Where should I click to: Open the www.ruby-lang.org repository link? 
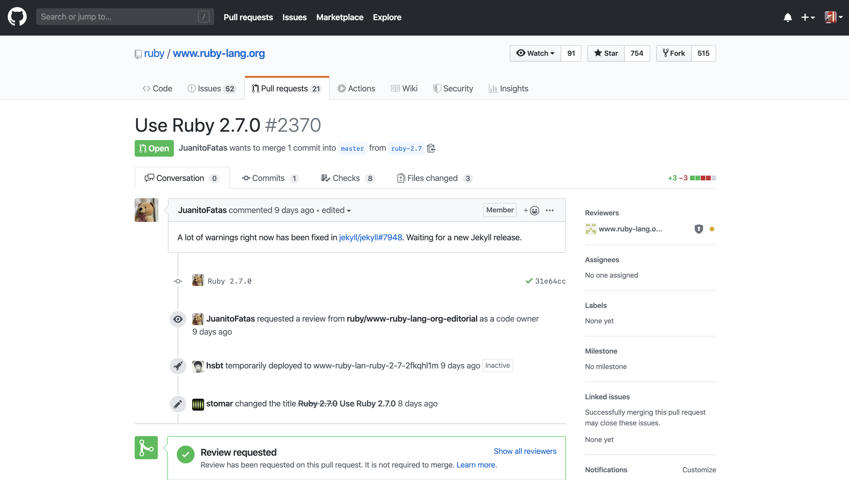(219, 53)
